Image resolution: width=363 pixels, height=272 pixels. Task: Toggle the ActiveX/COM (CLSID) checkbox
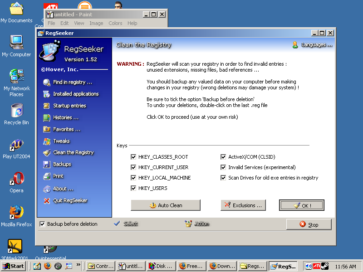(223, 157)
